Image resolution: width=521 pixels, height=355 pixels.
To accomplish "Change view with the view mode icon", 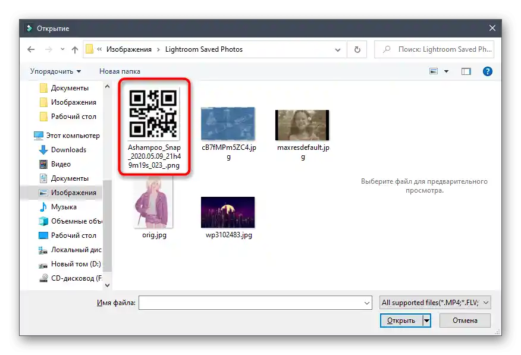I will pos(434,71).
